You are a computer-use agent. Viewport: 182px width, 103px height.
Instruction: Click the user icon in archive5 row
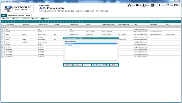(5, 57)
